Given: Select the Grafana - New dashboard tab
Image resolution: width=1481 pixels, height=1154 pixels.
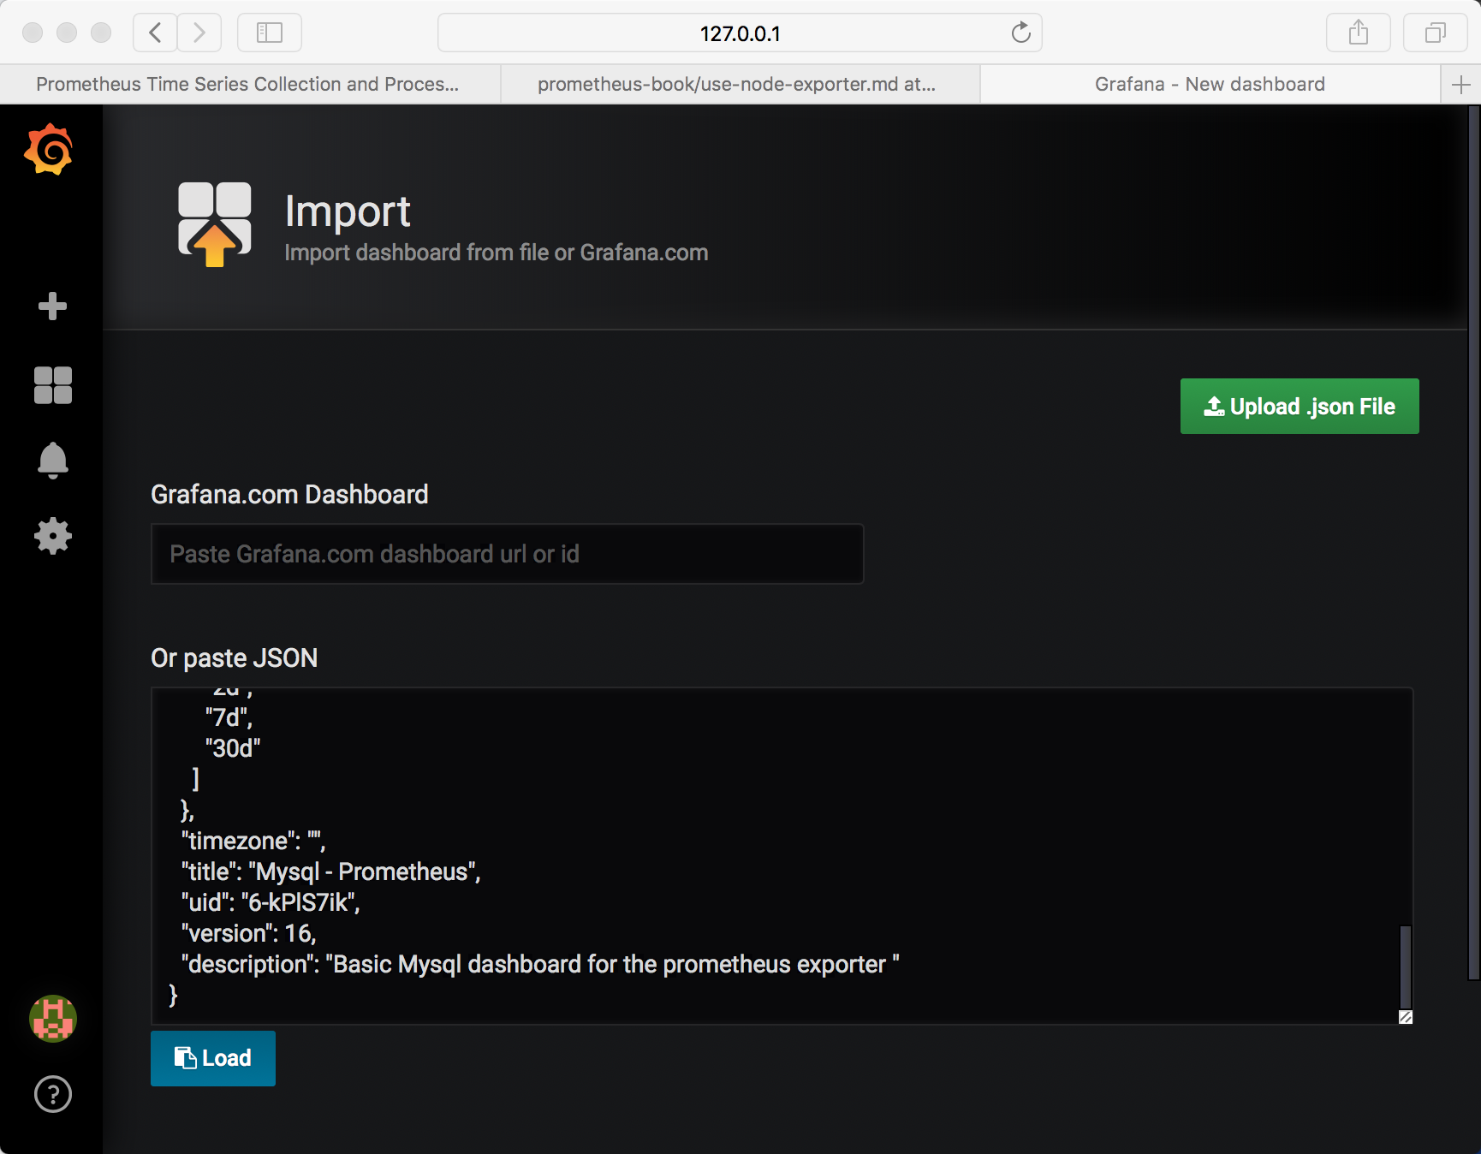Looking at the screenshot, I should [x=1210, y=84].
